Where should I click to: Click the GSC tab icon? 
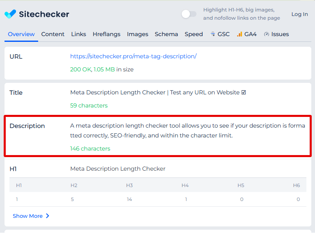click(212, 34)
